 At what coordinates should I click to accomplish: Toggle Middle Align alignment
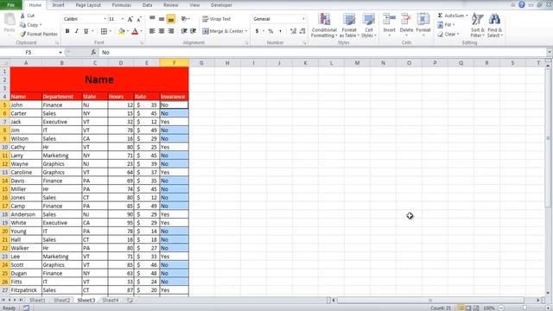coord(162,19)
